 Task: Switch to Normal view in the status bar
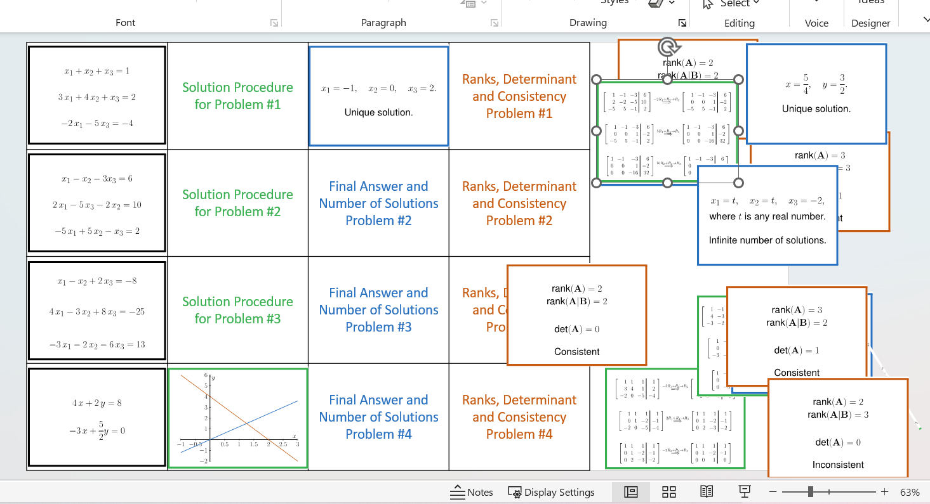[x=631, y=492]
